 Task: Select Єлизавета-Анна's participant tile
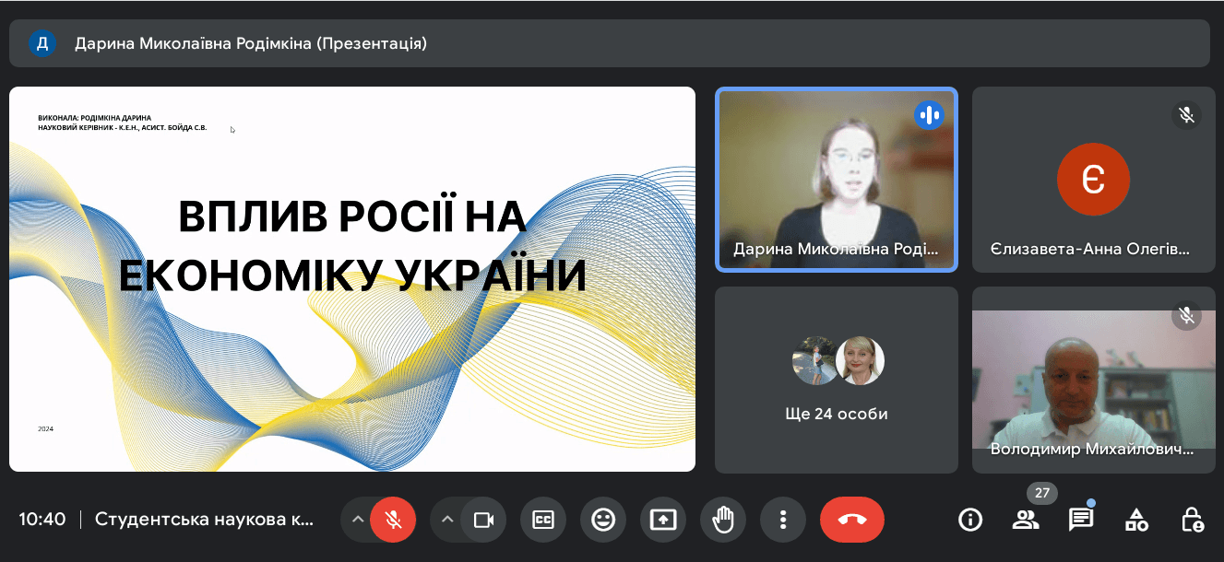coord(1093,180)
